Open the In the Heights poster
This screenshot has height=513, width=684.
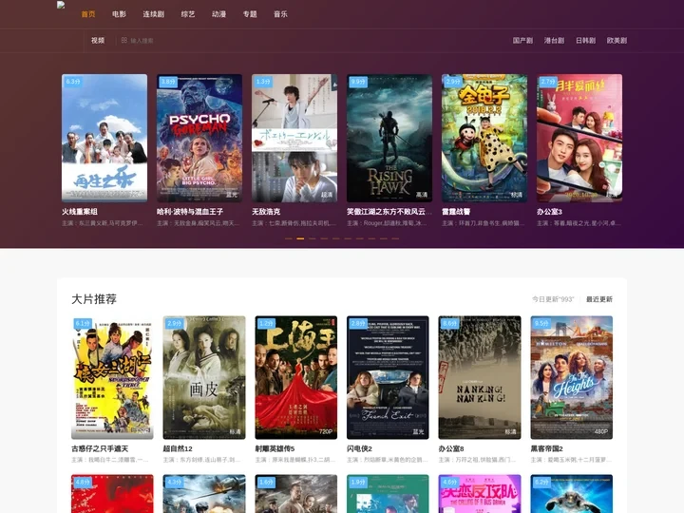coord(572,377)
